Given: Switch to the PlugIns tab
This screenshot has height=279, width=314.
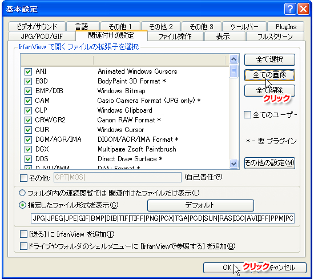Looking at the screenshot, I should click(286, 26).
